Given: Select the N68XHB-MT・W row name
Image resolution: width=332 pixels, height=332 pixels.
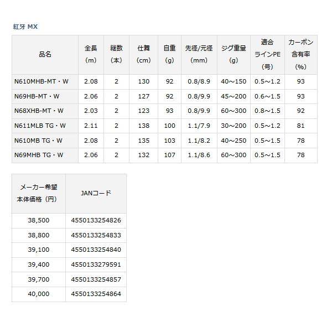Looking at the screenshot, I should [x=45, y=111].
